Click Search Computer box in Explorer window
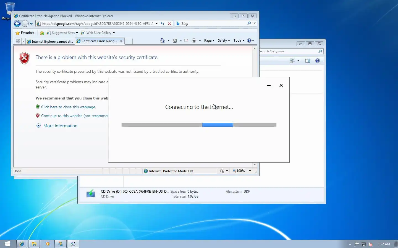The height and width of the screenshot is (248, 398). [289, 51]
